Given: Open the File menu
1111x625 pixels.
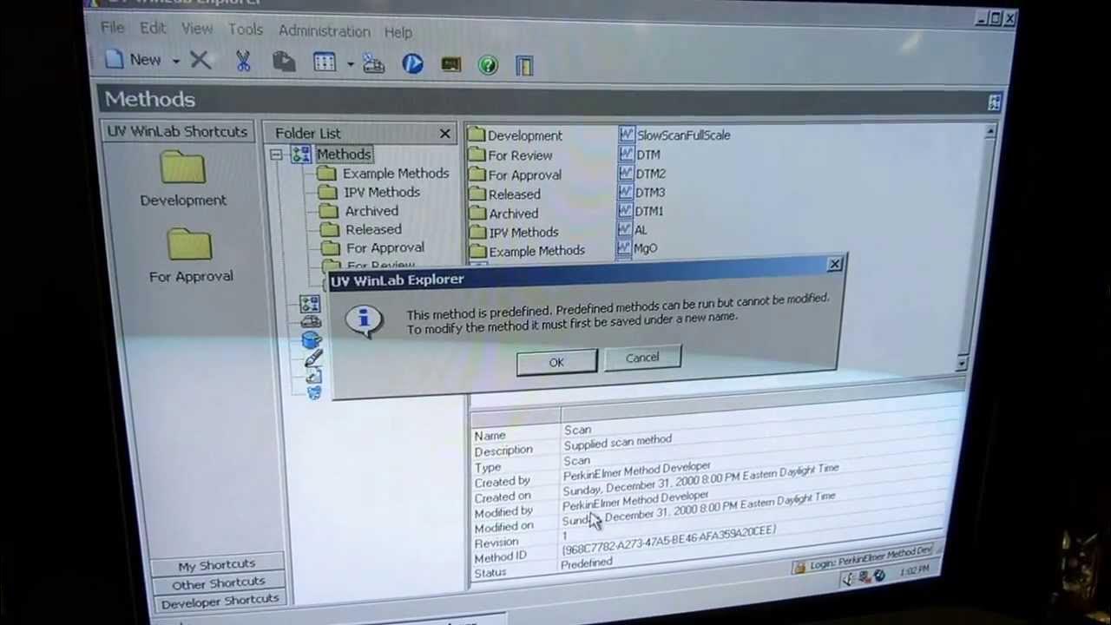Looking at the screenshot, I should pyautogui.click(x=112, y=28).
